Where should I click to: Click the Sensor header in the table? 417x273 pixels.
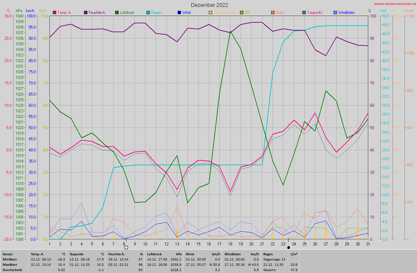click(x=8, y=254)
